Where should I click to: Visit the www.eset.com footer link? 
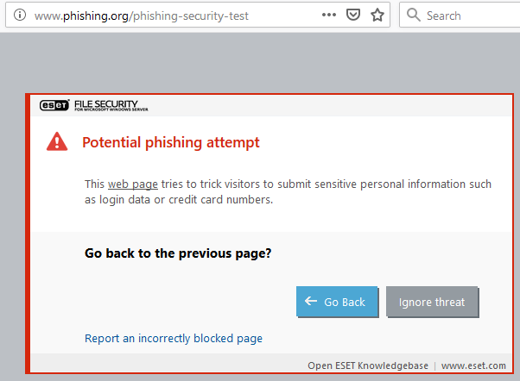click(x=473, y=365)
